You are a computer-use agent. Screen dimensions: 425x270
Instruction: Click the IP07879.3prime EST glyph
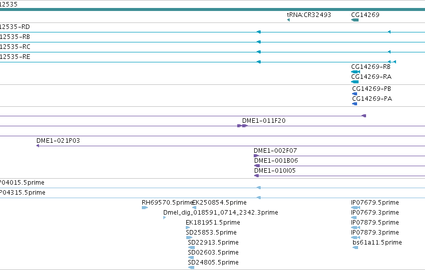pos(356,238)
